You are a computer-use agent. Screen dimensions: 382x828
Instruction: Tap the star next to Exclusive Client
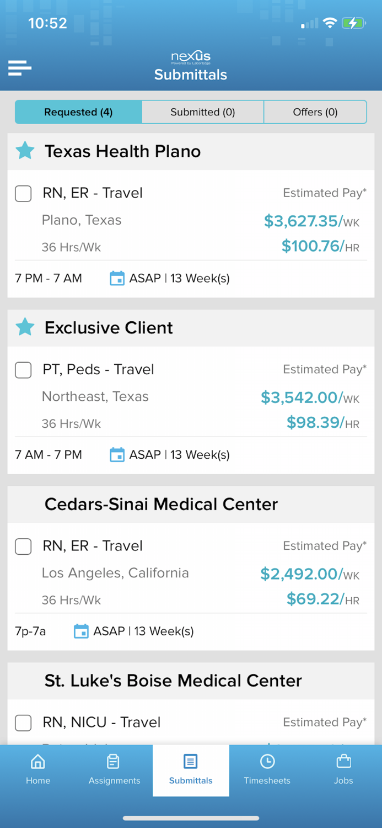[24, 327]
